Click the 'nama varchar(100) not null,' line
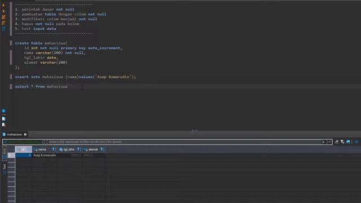 pos(55,52)
